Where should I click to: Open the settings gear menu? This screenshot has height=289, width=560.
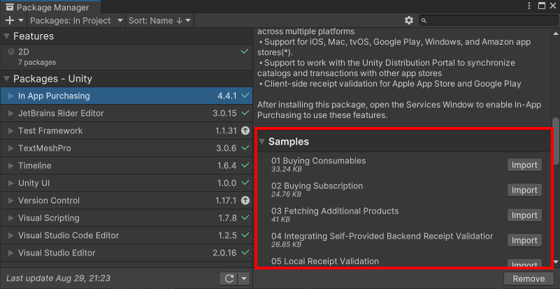409,20
